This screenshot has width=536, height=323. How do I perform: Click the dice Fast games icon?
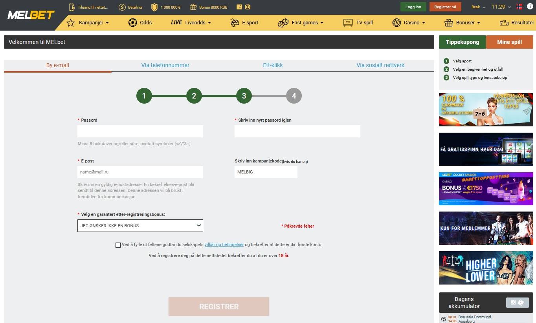pos(283,23)
